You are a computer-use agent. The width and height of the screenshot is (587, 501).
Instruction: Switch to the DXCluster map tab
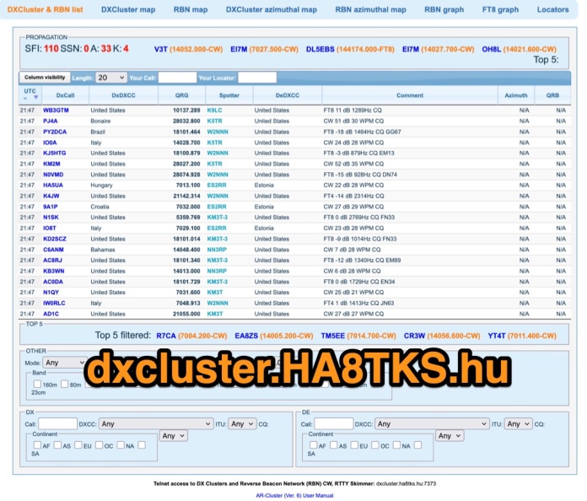coord(128,10)
